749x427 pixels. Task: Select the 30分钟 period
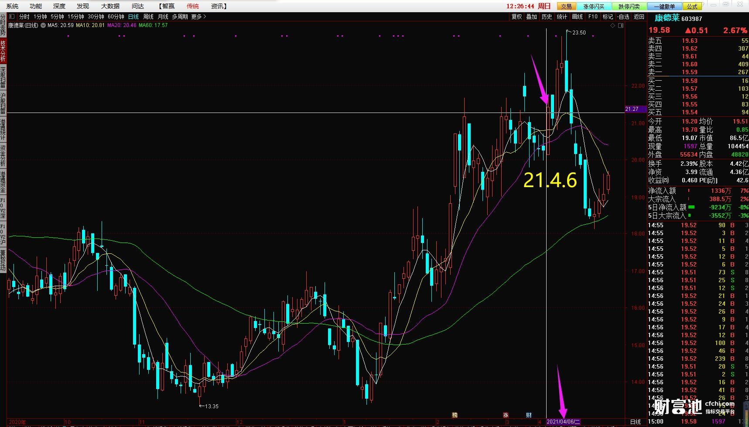point(96,17)
